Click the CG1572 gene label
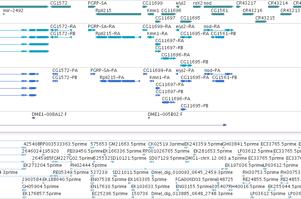The width and height of the screenshot is (301, 199). (x=59, y=3)
